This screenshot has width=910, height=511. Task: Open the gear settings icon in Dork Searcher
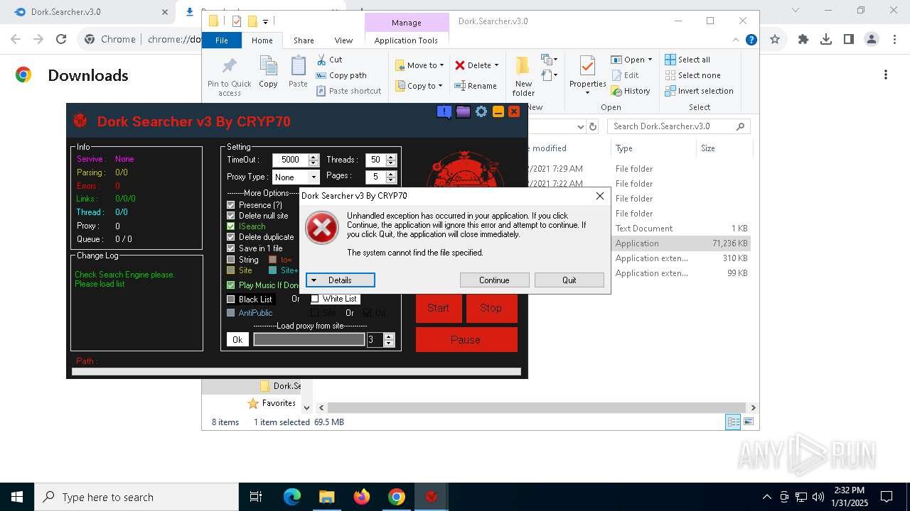[481, 112]
